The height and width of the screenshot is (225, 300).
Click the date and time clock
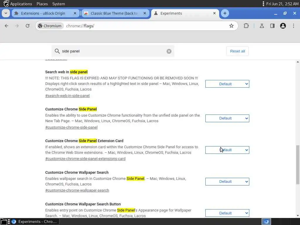coord(282,4)
